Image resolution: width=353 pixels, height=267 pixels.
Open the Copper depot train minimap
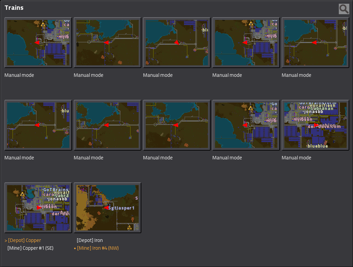click(38, 208)
